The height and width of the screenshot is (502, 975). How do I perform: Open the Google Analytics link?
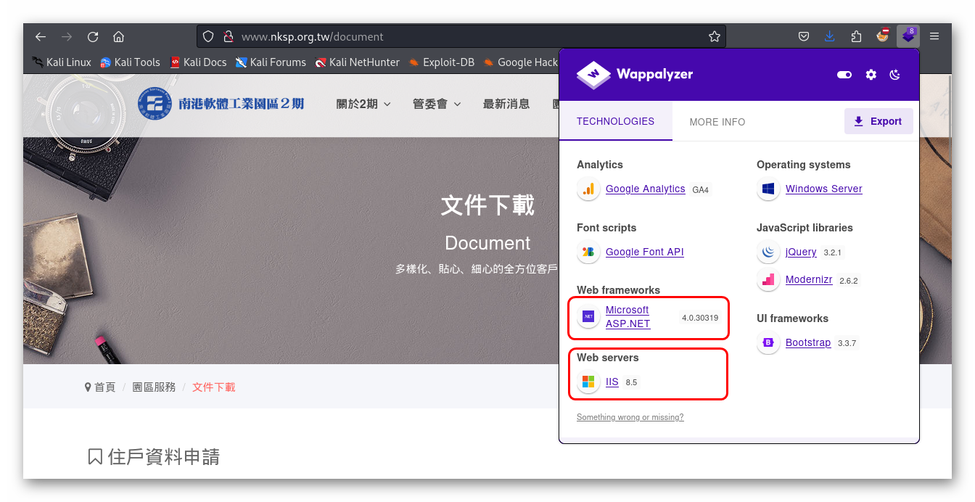point(645,189)
